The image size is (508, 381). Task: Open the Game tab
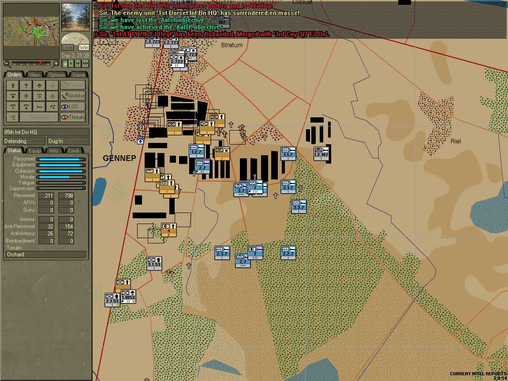click(78, 75)
